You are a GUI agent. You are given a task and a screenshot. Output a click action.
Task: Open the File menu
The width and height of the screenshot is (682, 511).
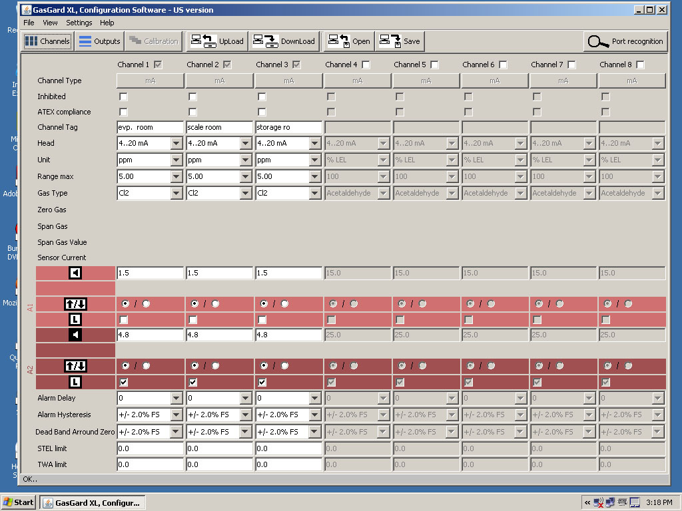point(29,23)
